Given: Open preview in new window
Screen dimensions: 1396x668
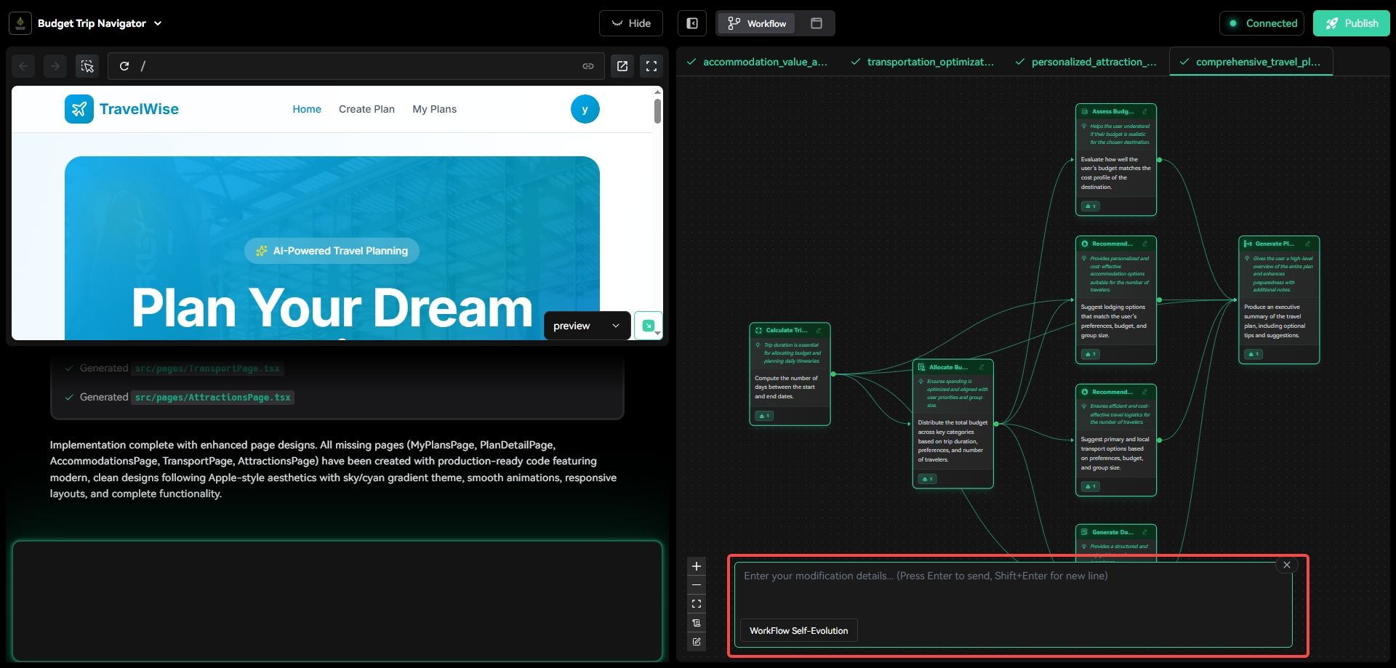Looking at the screenshot, I should (x=622, y=66).
